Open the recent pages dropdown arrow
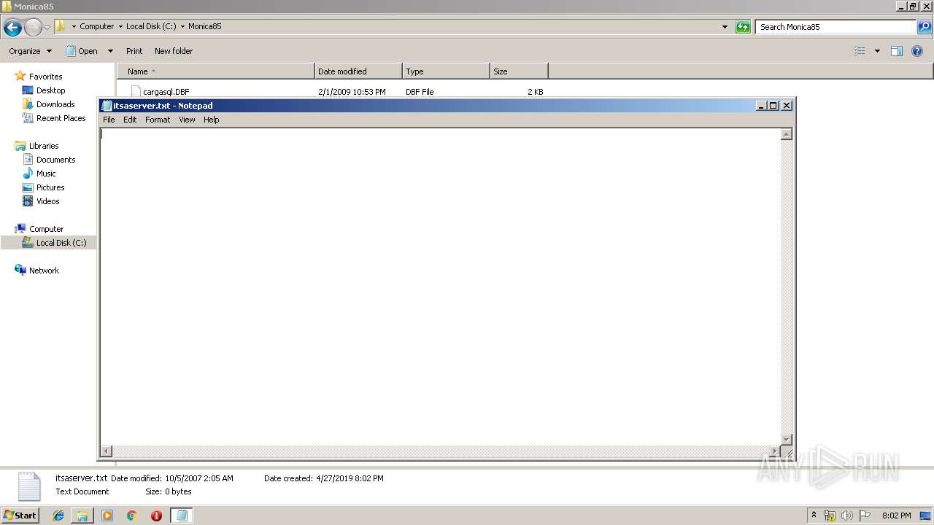 47,28
